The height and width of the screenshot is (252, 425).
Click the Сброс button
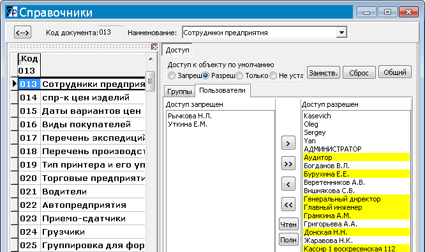pos(359,72)
